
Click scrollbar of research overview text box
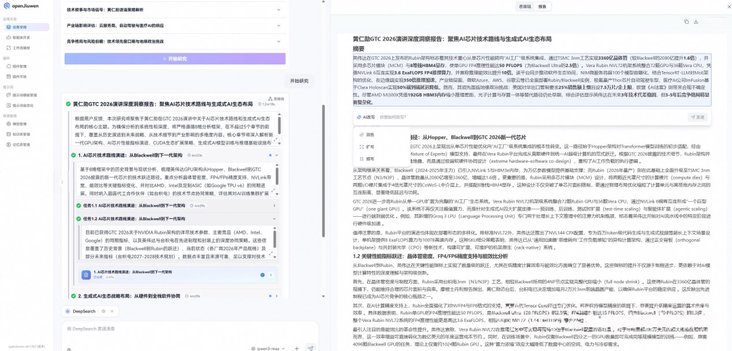pyautogui.click(x=279, y=124)
